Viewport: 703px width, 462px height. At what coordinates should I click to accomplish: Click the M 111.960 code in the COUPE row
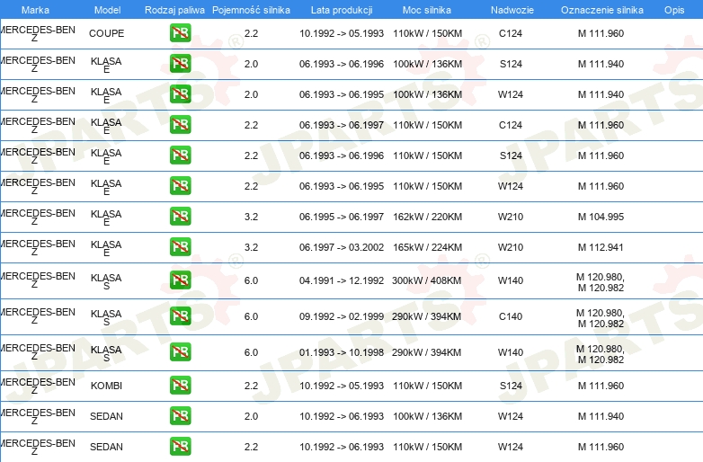click(601, 33)
